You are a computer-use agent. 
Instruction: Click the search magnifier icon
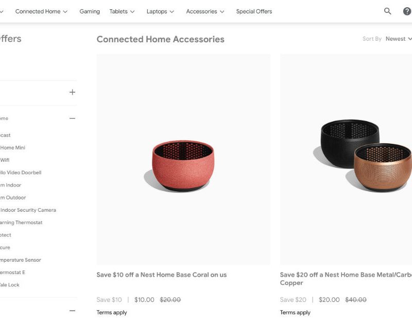click(388, 11)
